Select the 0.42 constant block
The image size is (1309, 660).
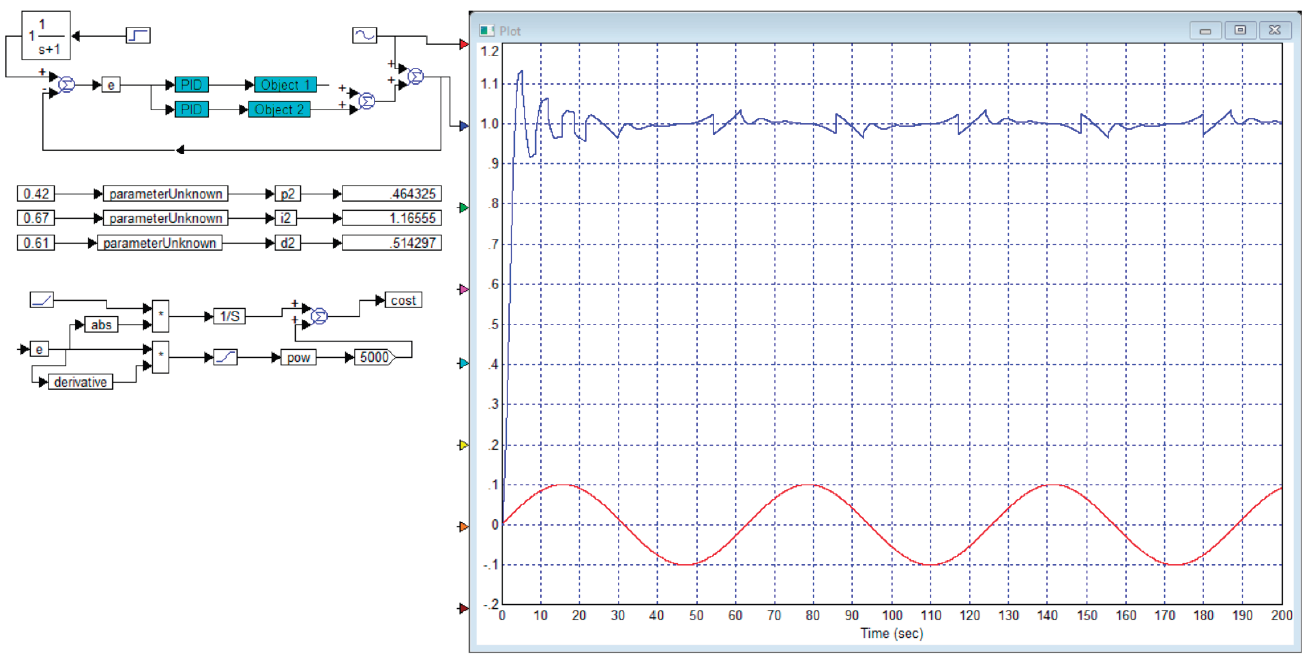[x=36, y=193]
